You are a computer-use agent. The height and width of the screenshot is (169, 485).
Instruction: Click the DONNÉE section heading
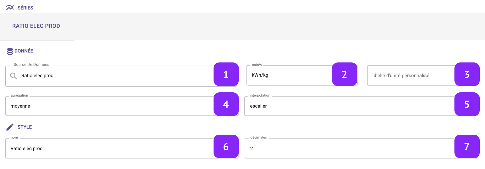pyautogui.click(x=24, y=51)
